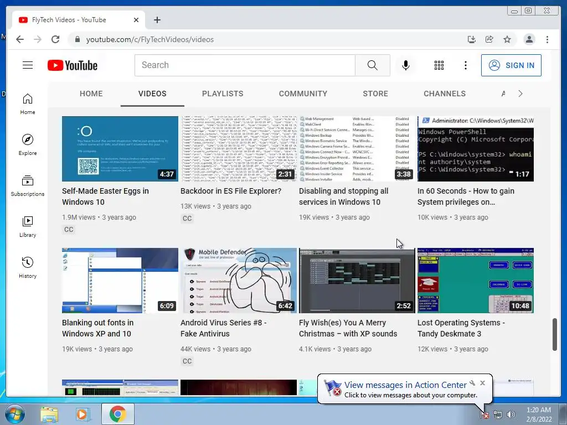Click the YouTube logo
The image size is (567, 425).
pyautogui.click(x=73, y=65)
